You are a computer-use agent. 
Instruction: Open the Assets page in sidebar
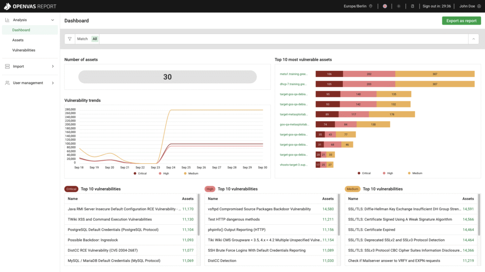[x=18, y=40]
